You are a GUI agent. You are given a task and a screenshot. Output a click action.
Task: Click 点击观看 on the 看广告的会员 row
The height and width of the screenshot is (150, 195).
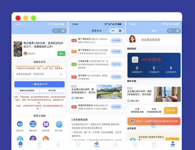pos(116,40)
